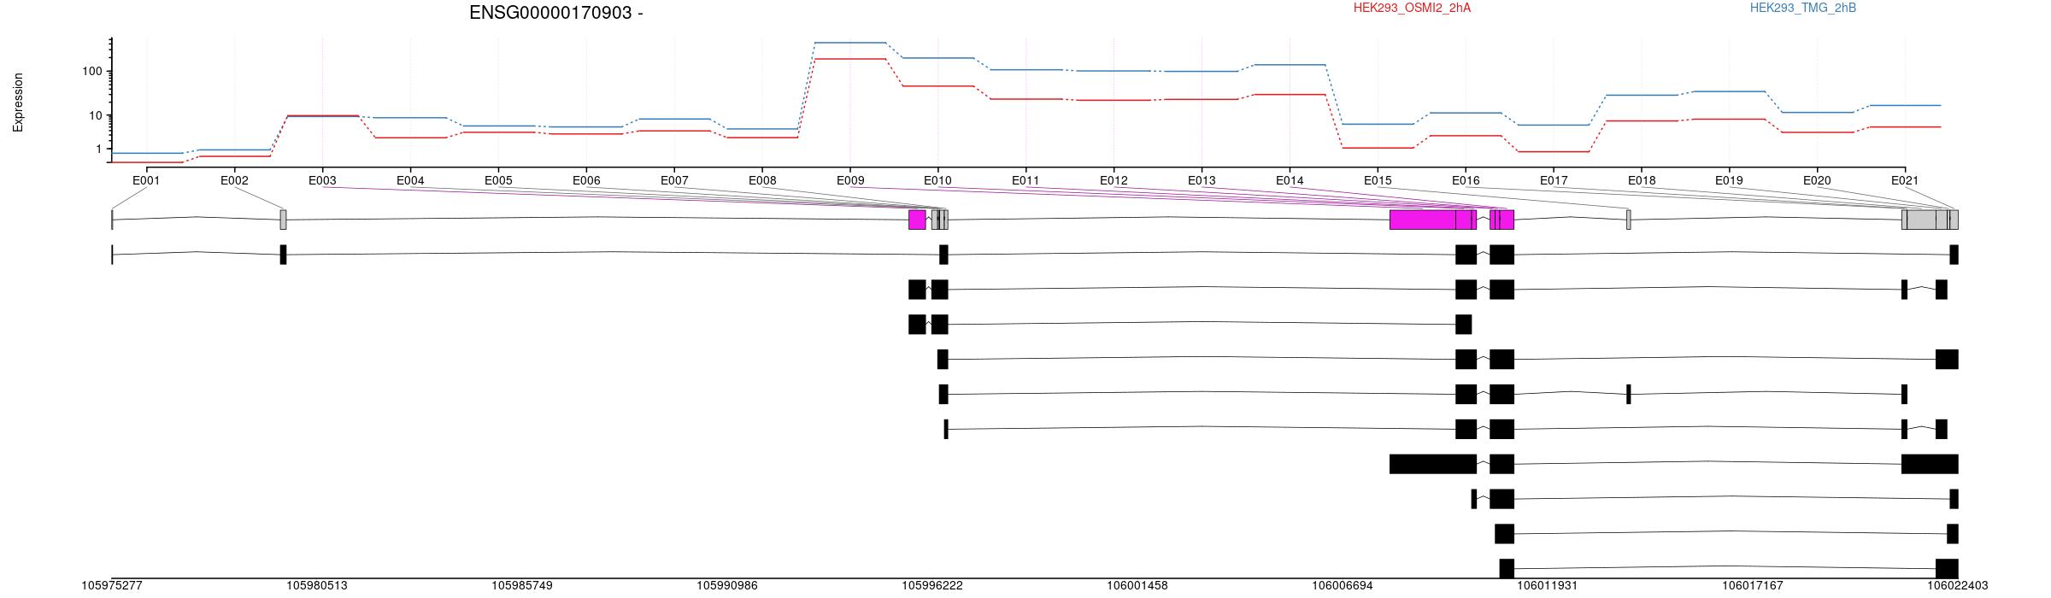Click exon bin label E016

point(1466,180)
